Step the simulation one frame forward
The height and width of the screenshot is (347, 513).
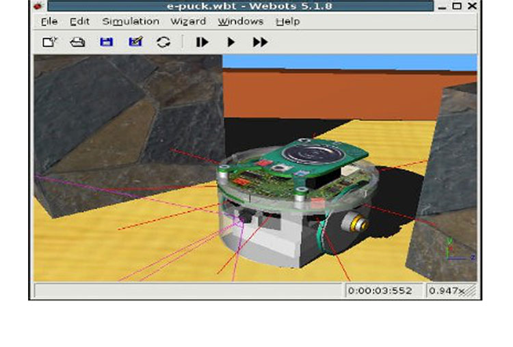(202, 42)
